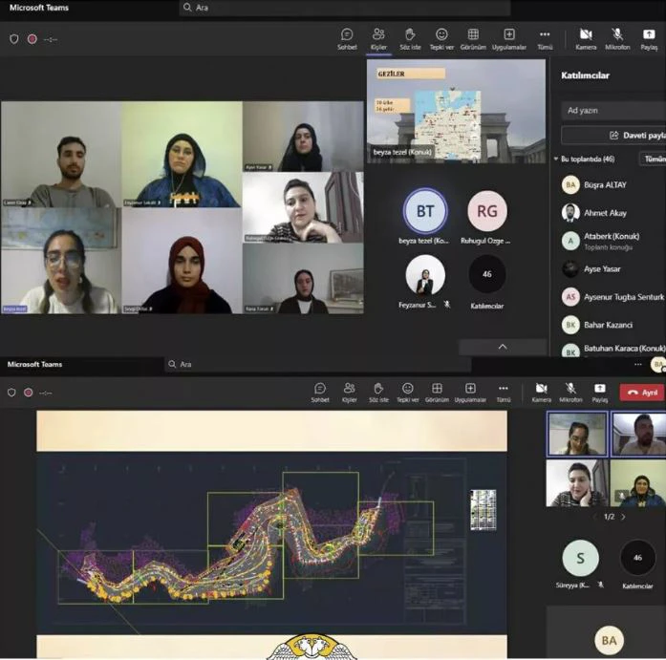Click BA avatar at bottom right
This screenshot has height=660, width=666.
[x=609, y=641]
